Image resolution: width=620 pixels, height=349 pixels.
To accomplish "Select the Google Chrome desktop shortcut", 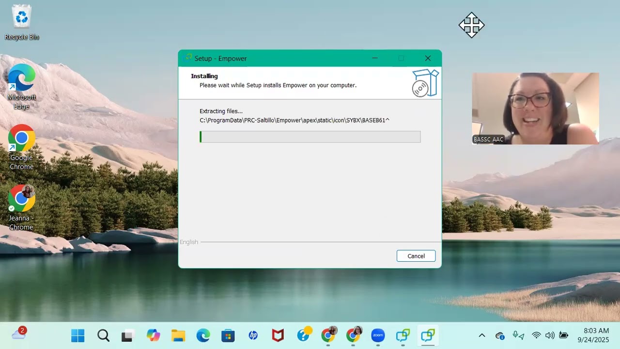I will [x=22, y=148].
